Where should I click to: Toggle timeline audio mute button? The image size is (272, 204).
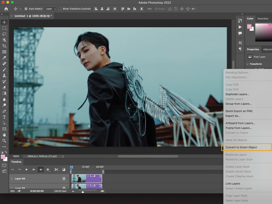[x=41, y=169]
